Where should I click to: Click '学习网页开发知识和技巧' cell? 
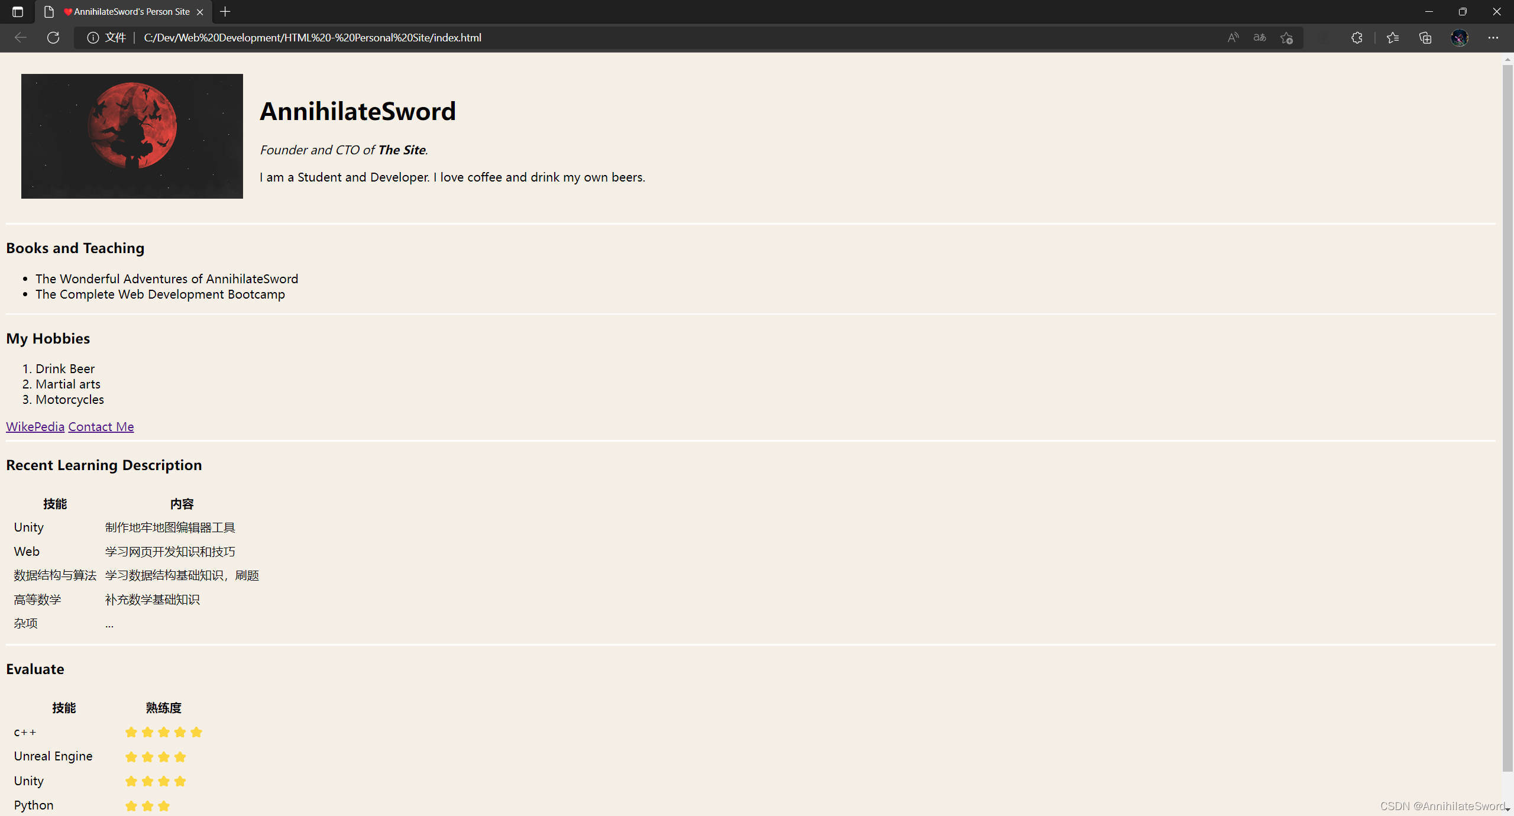click(x=170, y=551)
